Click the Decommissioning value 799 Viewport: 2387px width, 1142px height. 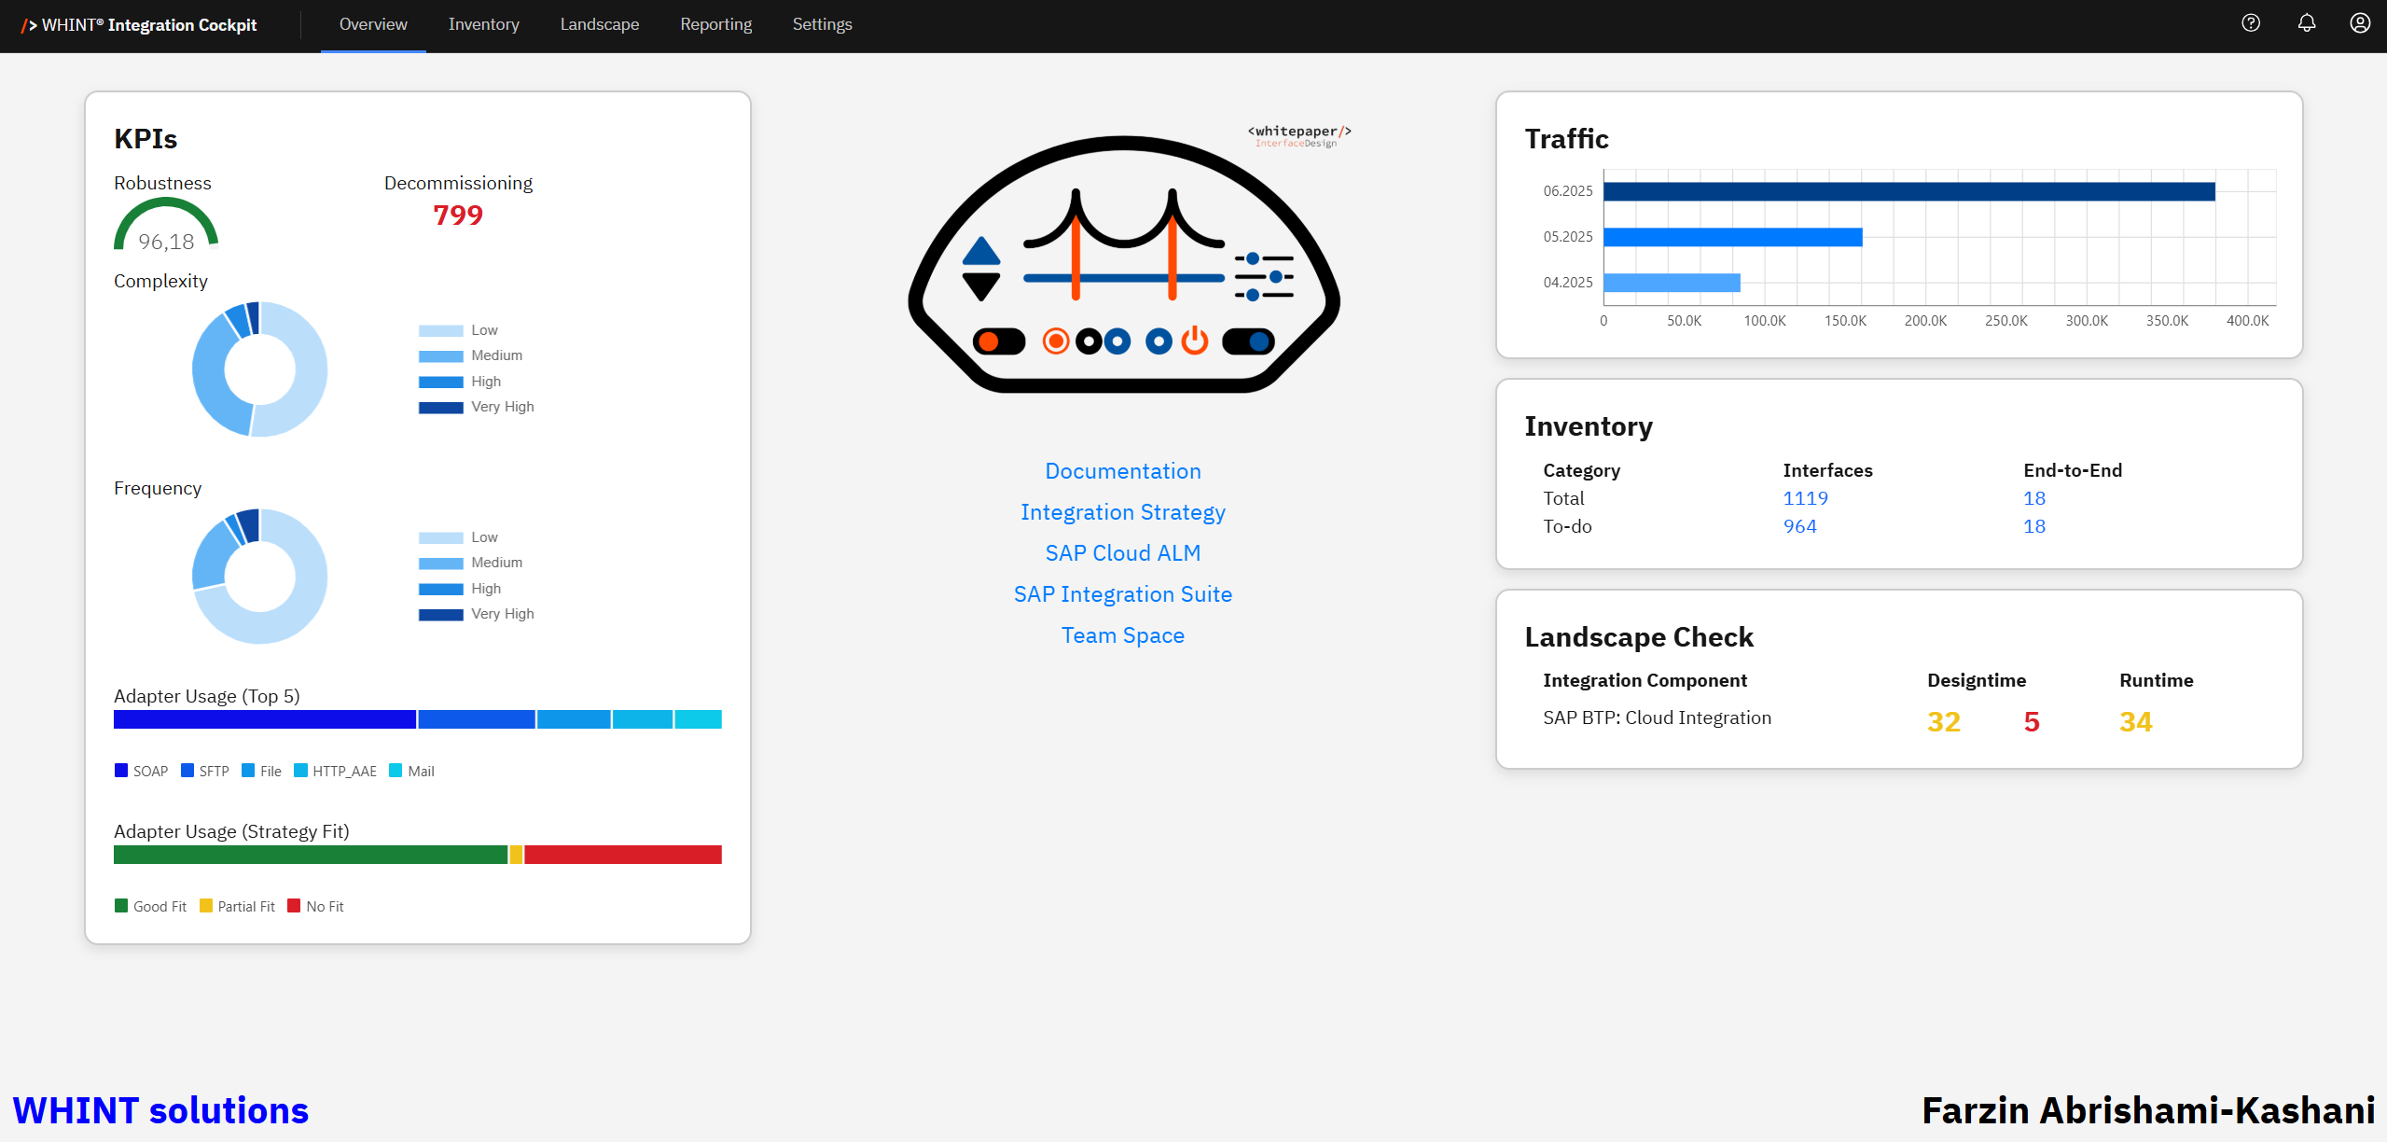[x=457, y=216]
